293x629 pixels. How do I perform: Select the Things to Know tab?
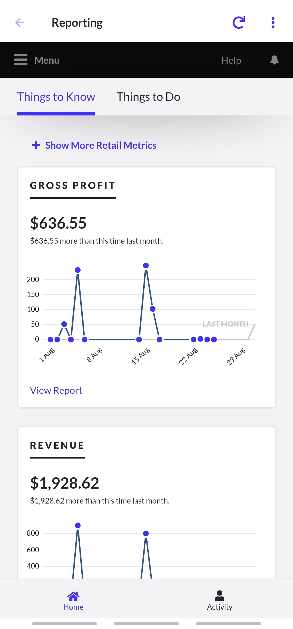coord(56,97)
